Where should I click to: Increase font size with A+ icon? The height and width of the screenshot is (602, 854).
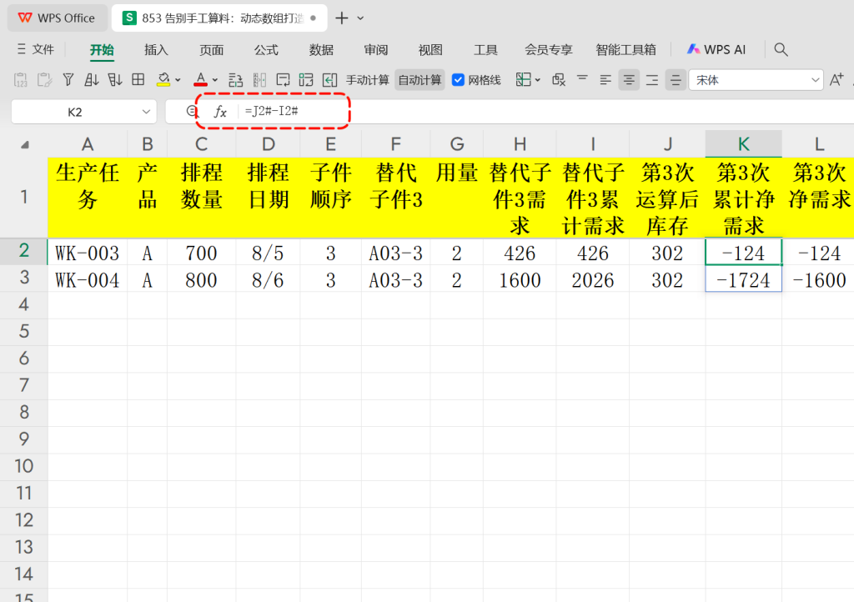836,80
